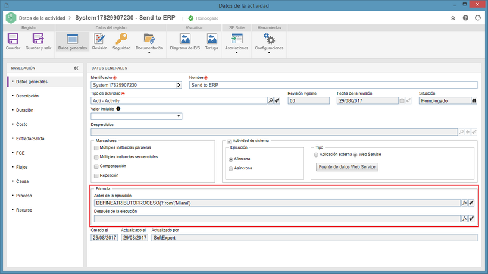Expand the Configuraciones dropdown arrow
The image size is (488, 274).
click(269, 53)
